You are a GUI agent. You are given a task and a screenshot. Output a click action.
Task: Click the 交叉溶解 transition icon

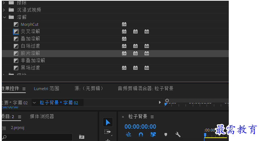[x=16, y=32]
